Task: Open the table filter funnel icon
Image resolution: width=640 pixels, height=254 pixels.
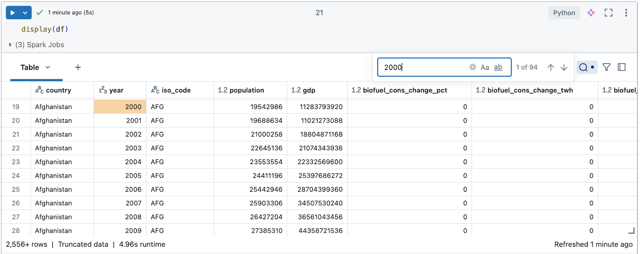Action: tap(606, 67)
